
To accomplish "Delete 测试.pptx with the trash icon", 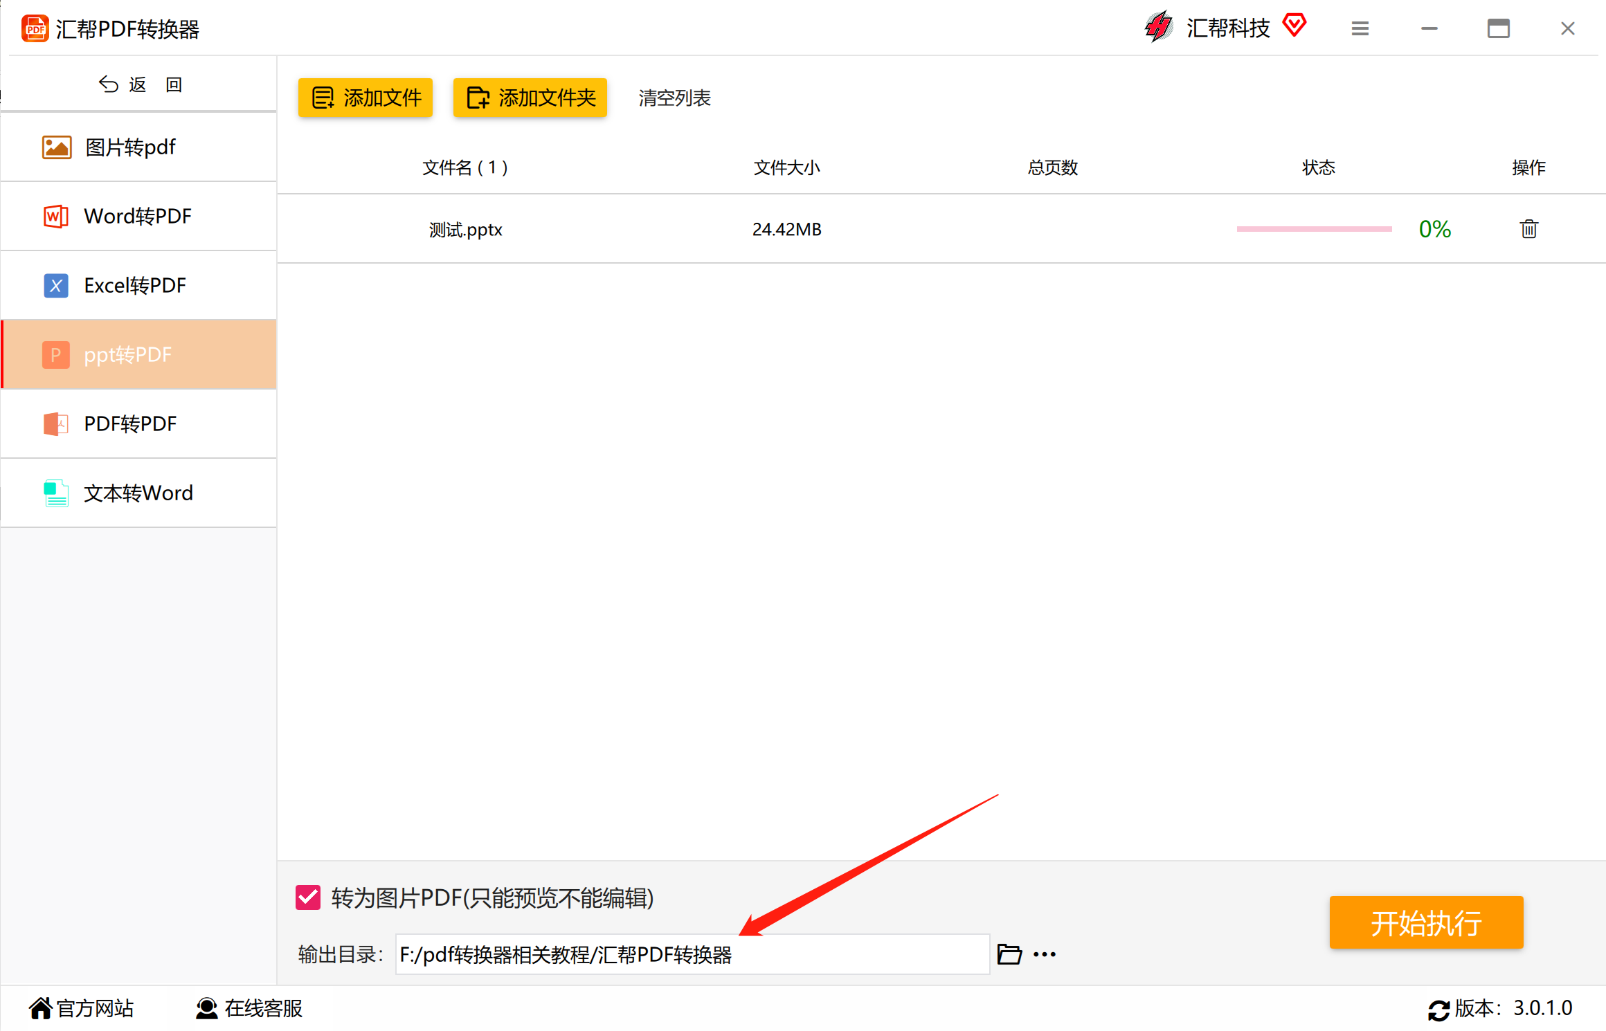I will pyautogui.click(x=1528, y=228).
